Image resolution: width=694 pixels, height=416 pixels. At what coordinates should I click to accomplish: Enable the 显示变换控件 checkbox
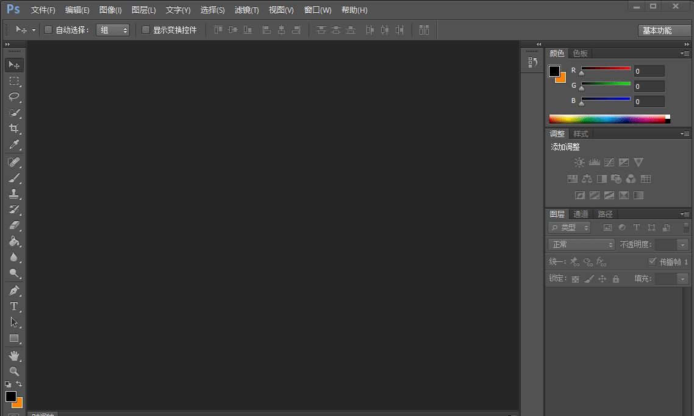tap(145, 30)
